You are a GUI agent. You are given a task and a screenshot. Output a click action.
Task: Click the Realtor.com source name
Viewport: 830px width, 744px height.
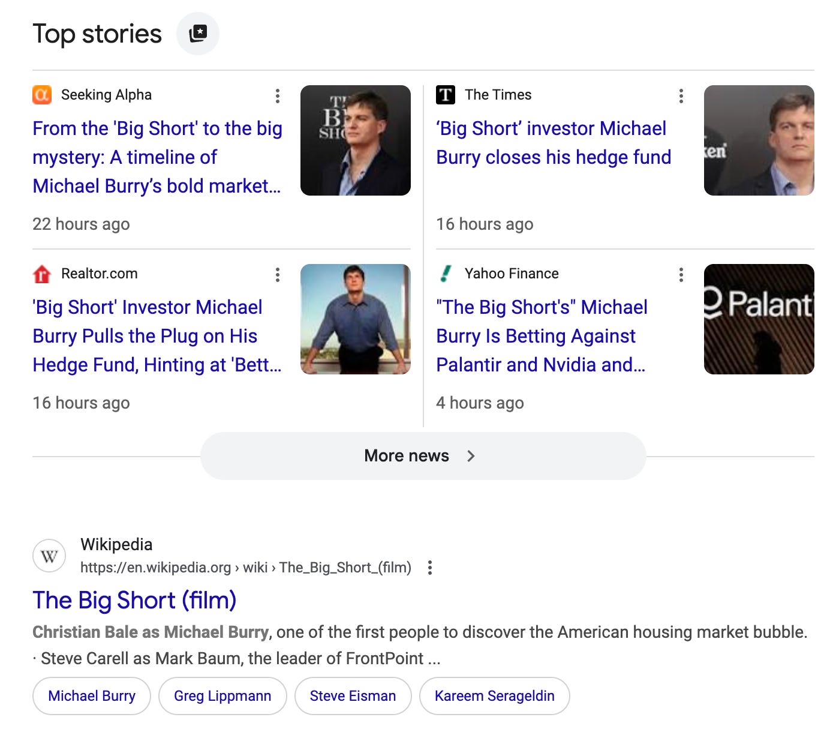[x=100, y=274]
